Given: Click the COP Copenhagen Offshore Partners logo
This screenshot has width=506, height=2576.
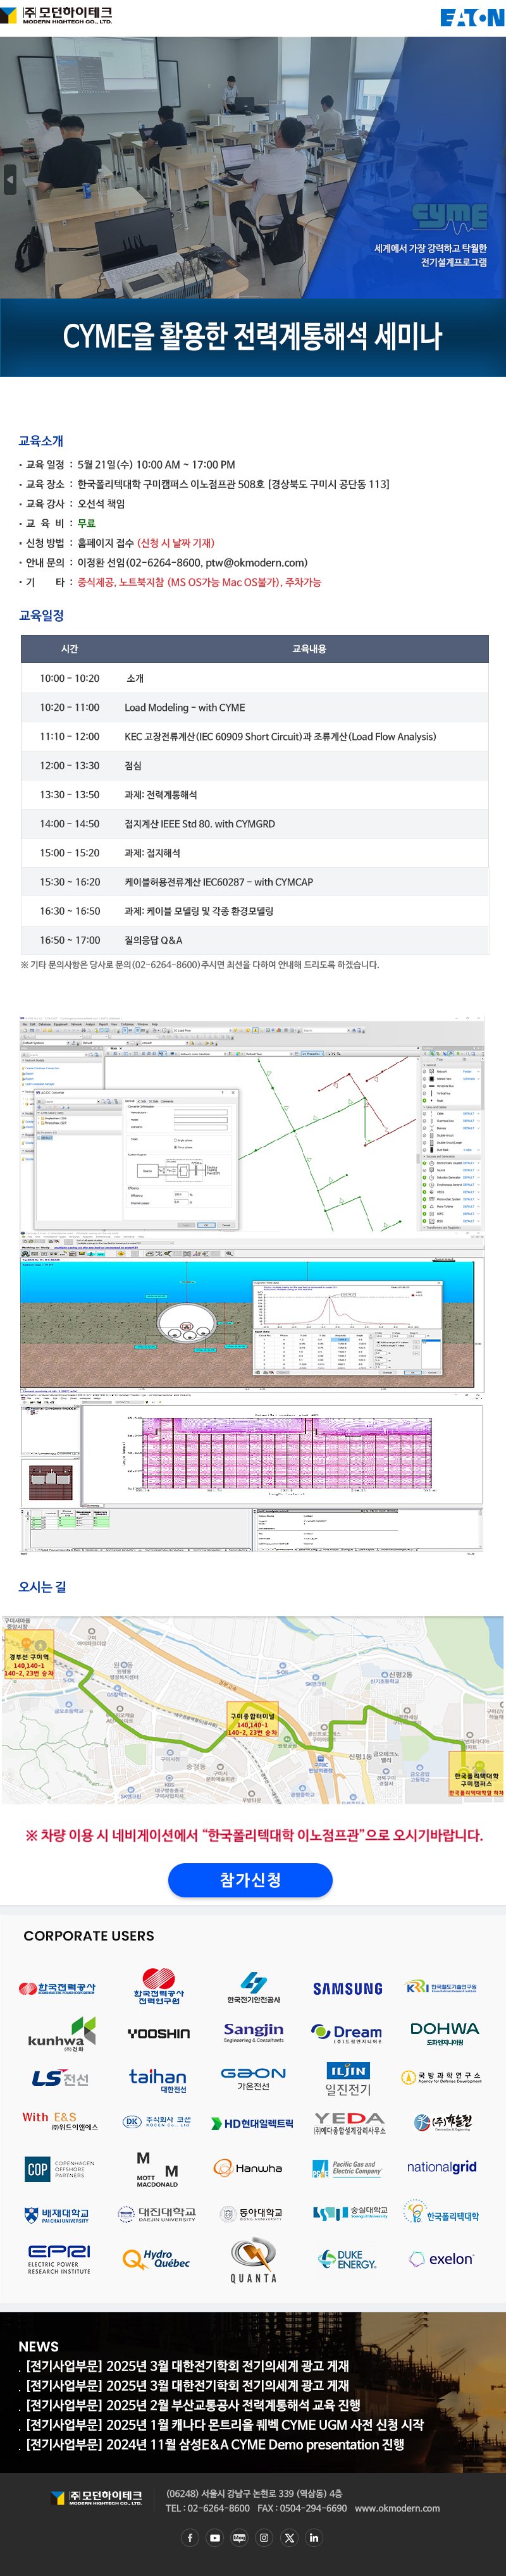Looking at the screenshot, I should point(59,2168).
